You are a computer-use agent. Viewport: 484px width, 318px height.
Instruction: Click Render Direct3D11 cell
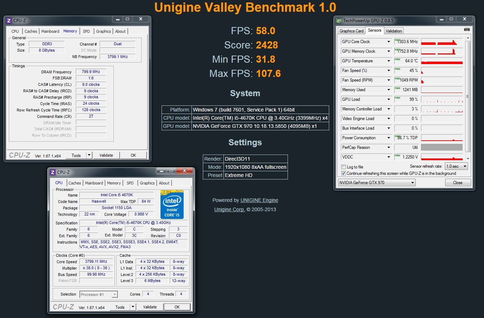coord(256,159)
